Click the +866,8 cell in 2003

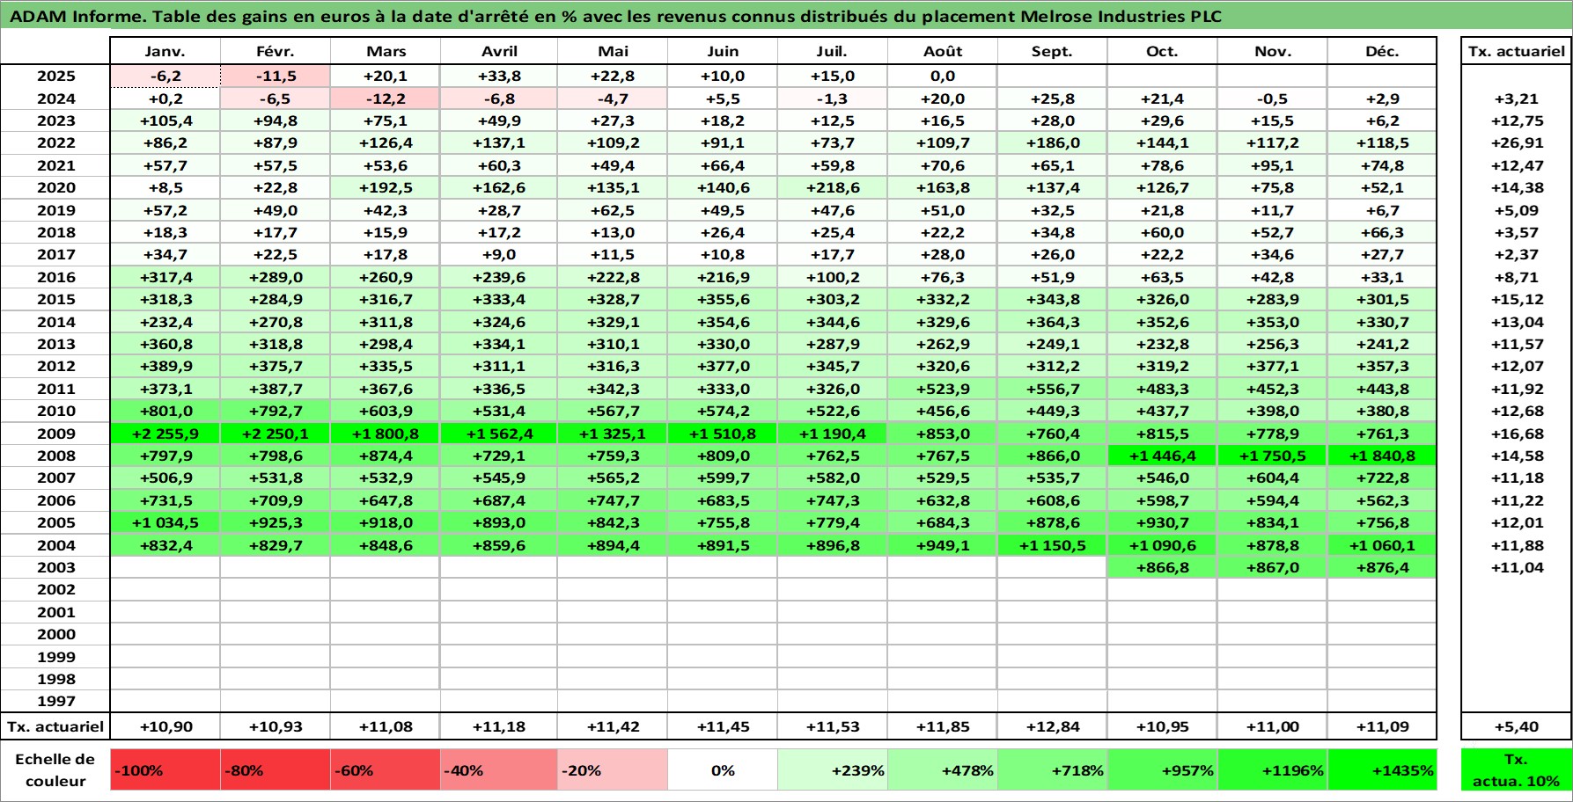[1163, 567]
